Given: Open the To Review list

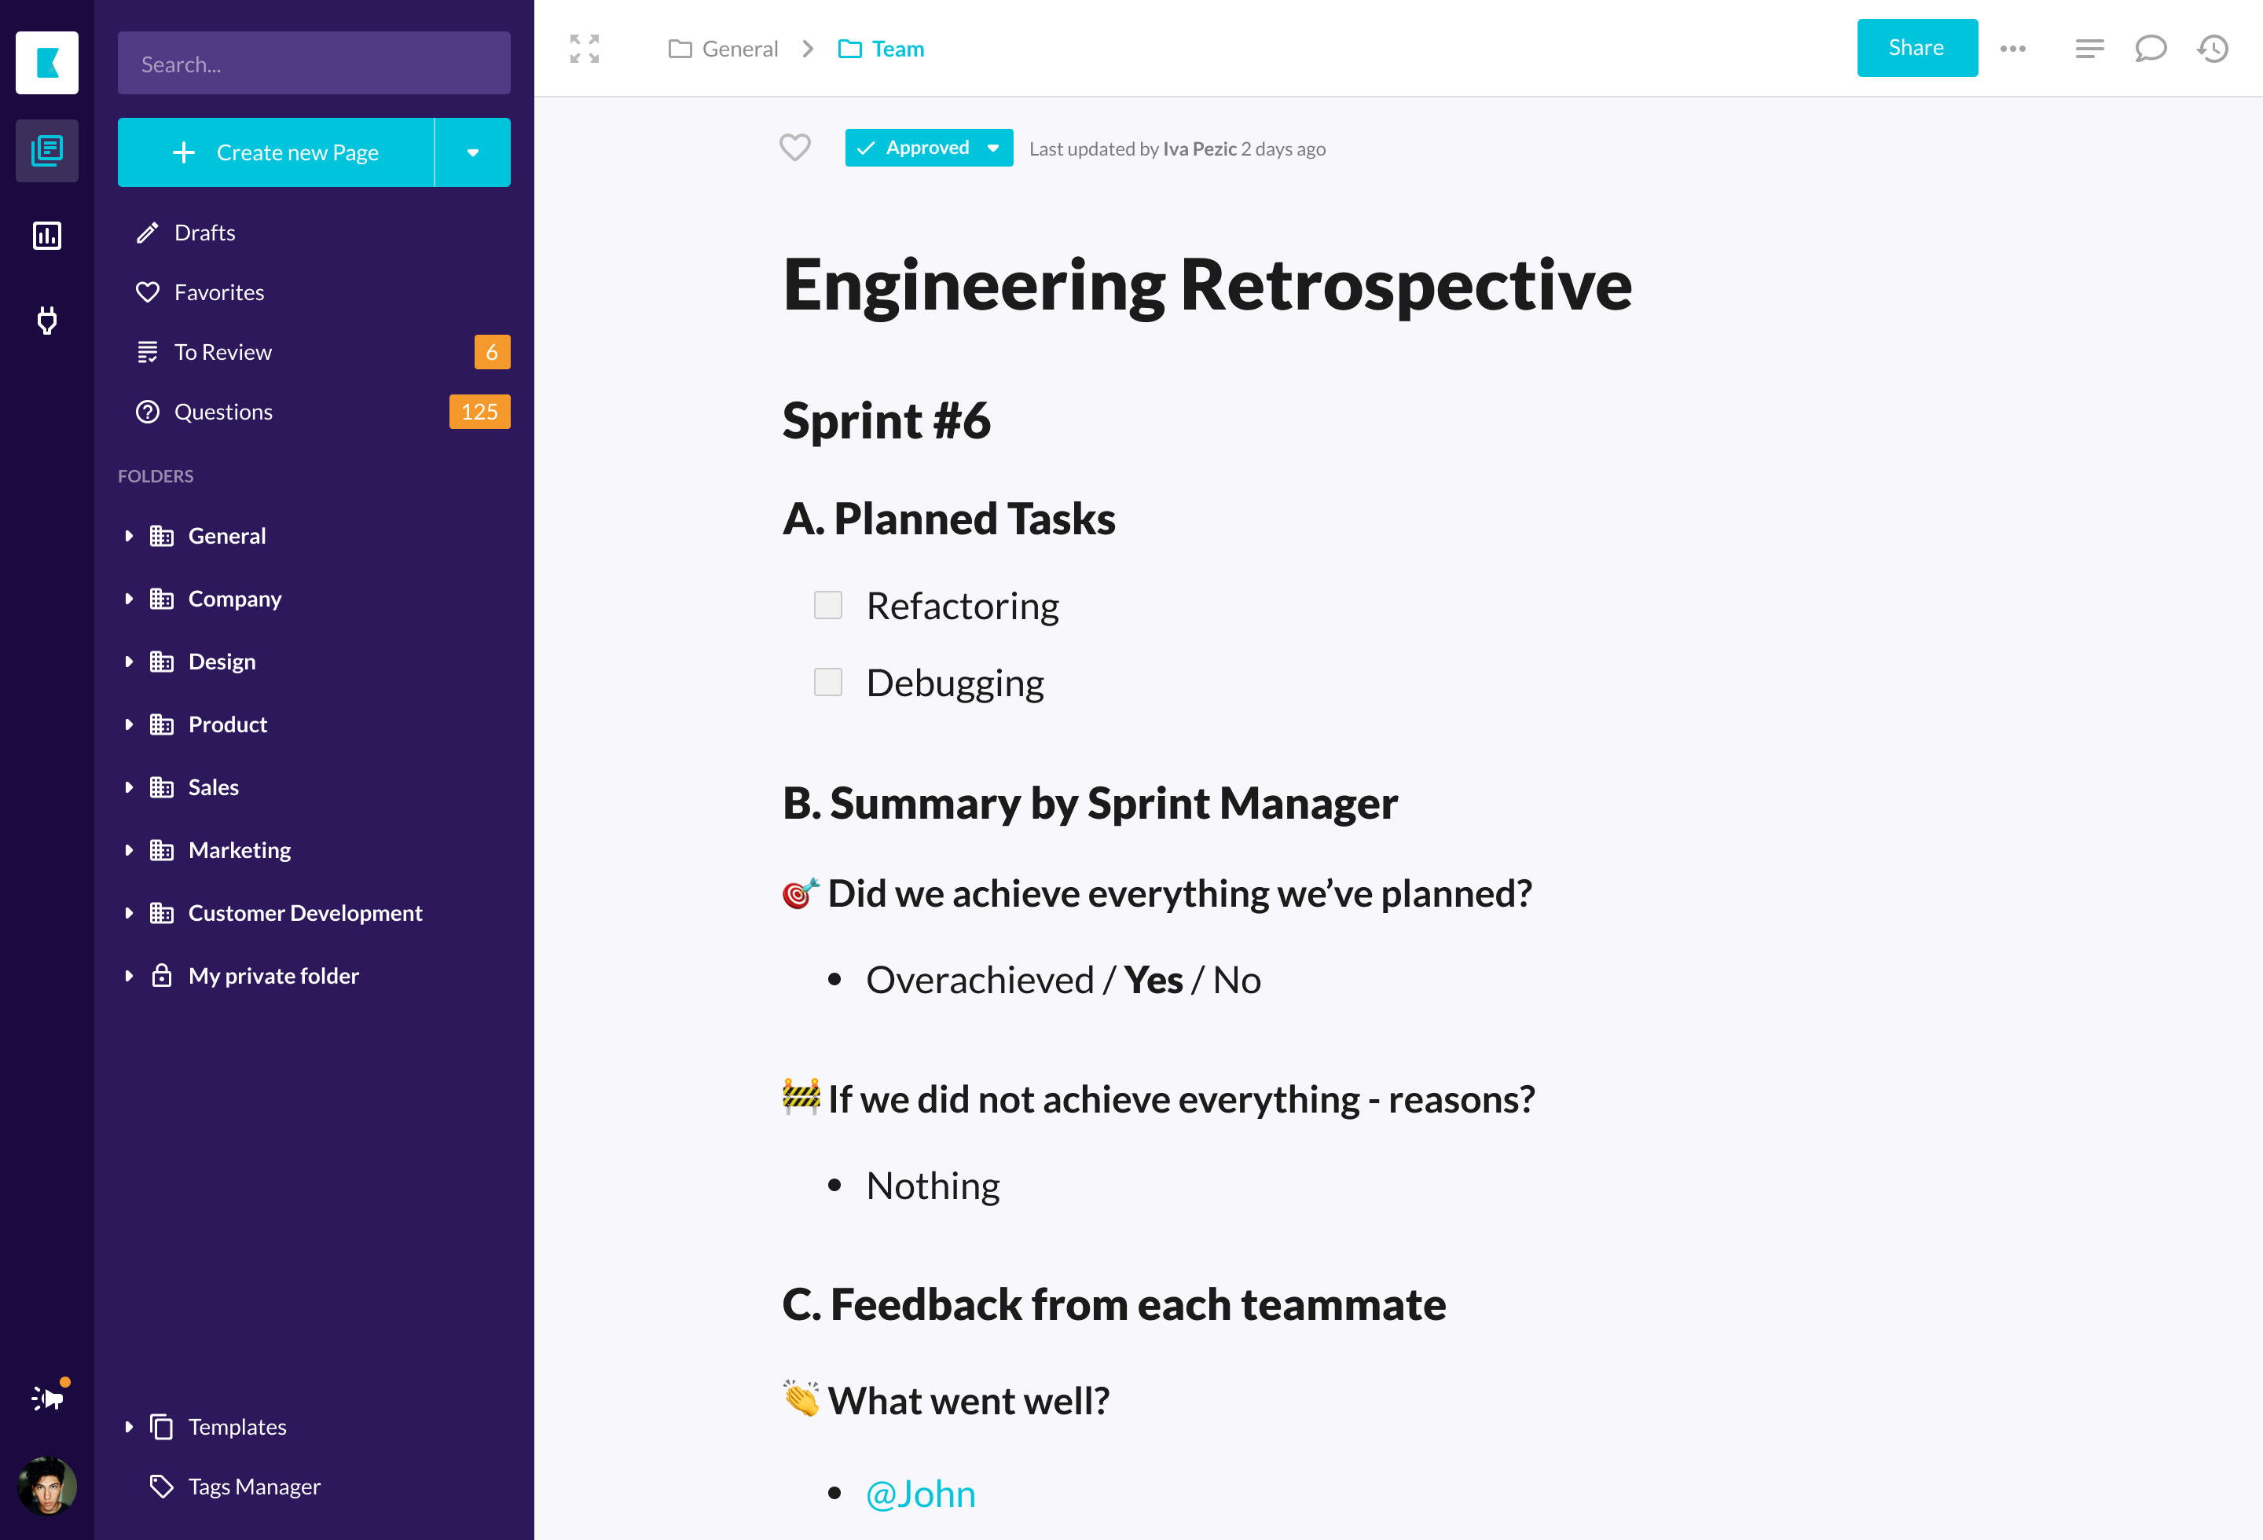Looking at the screenshot, I should point(223,352).
